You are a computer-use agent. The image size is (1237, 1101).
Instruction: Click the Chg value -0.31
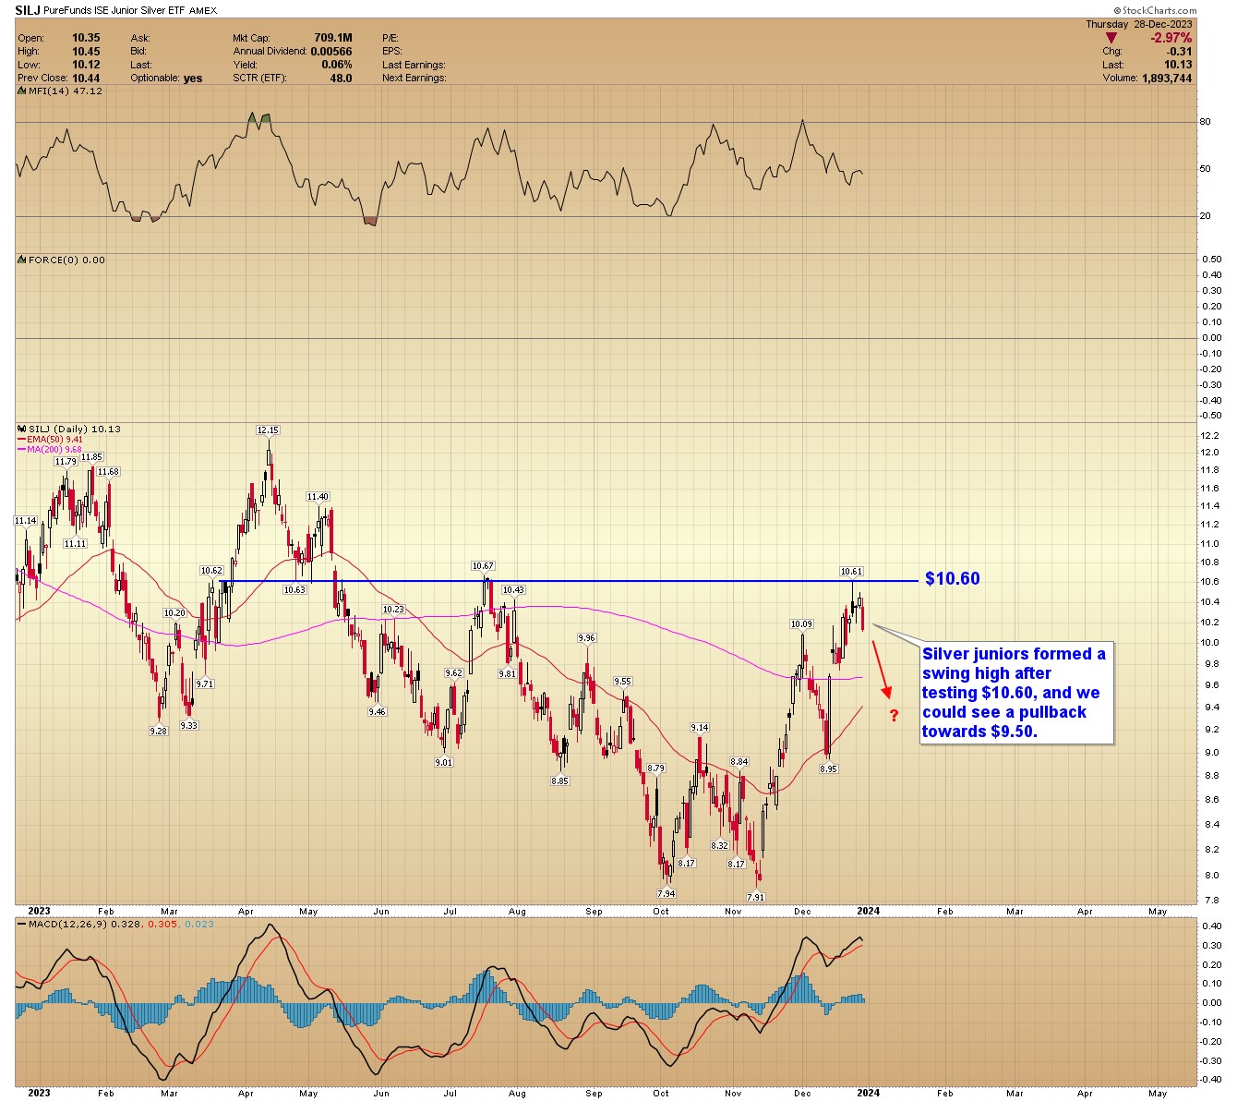coord(1178,52)
